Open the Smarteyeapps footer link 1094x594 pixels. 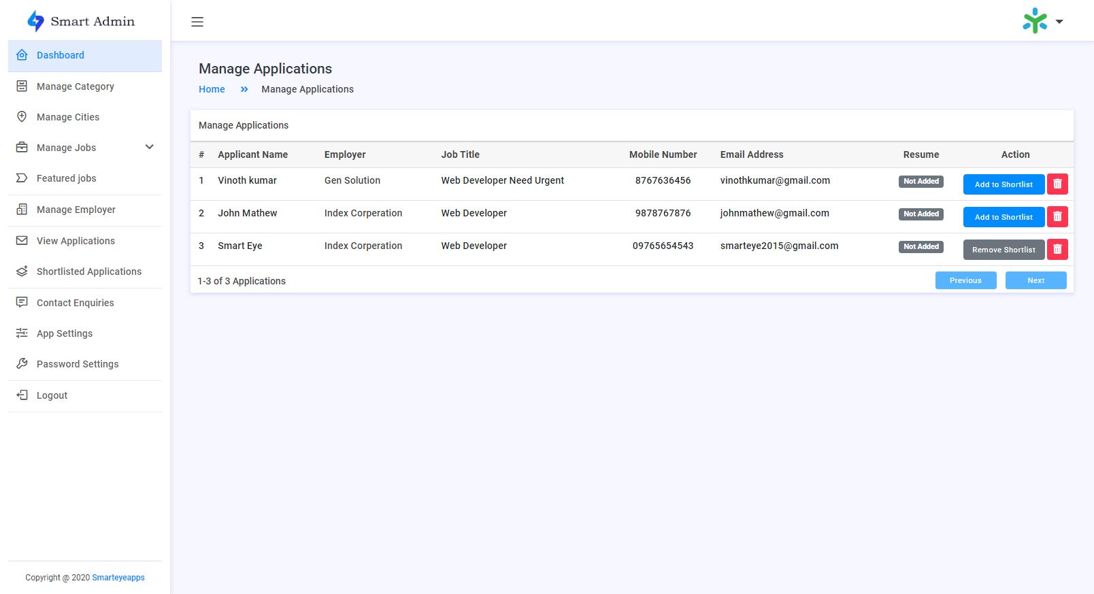point(118,578)
